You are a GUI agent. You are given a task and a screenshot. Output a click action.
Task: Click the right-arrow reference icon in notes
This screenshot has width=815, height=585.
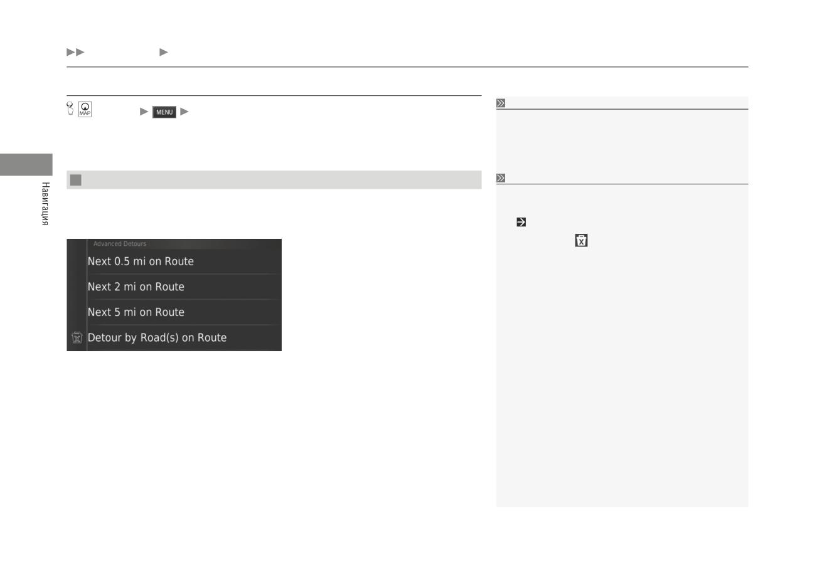pos(521,222)
